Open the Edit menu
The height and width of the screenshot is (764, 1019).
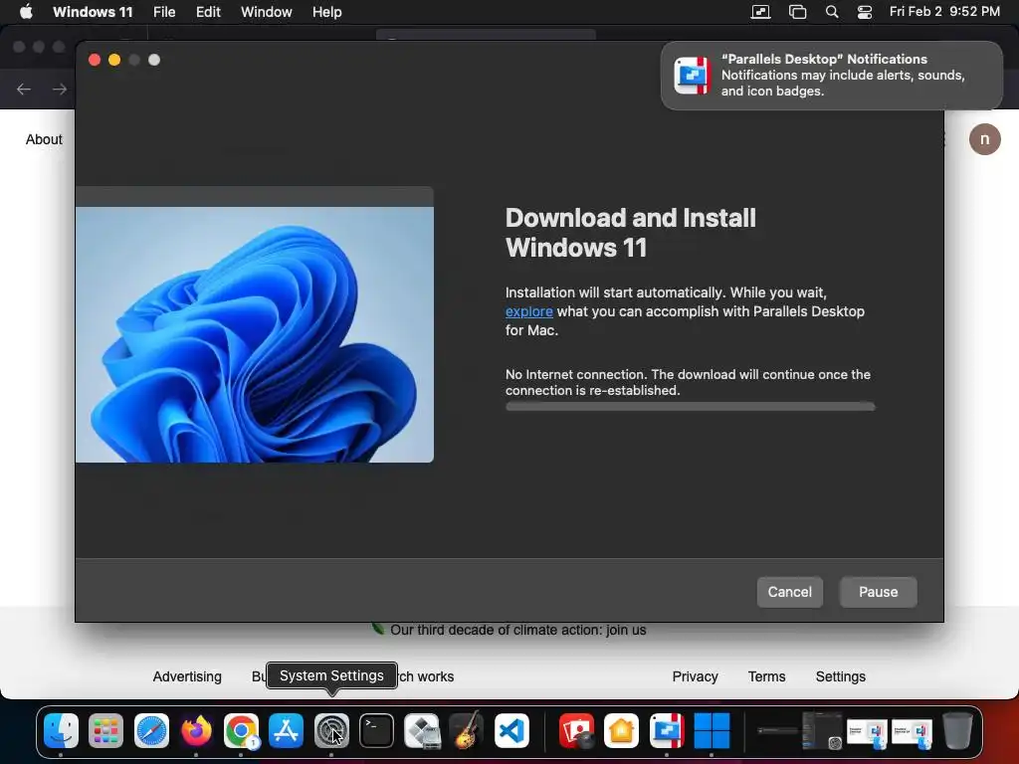coord(208,12)
